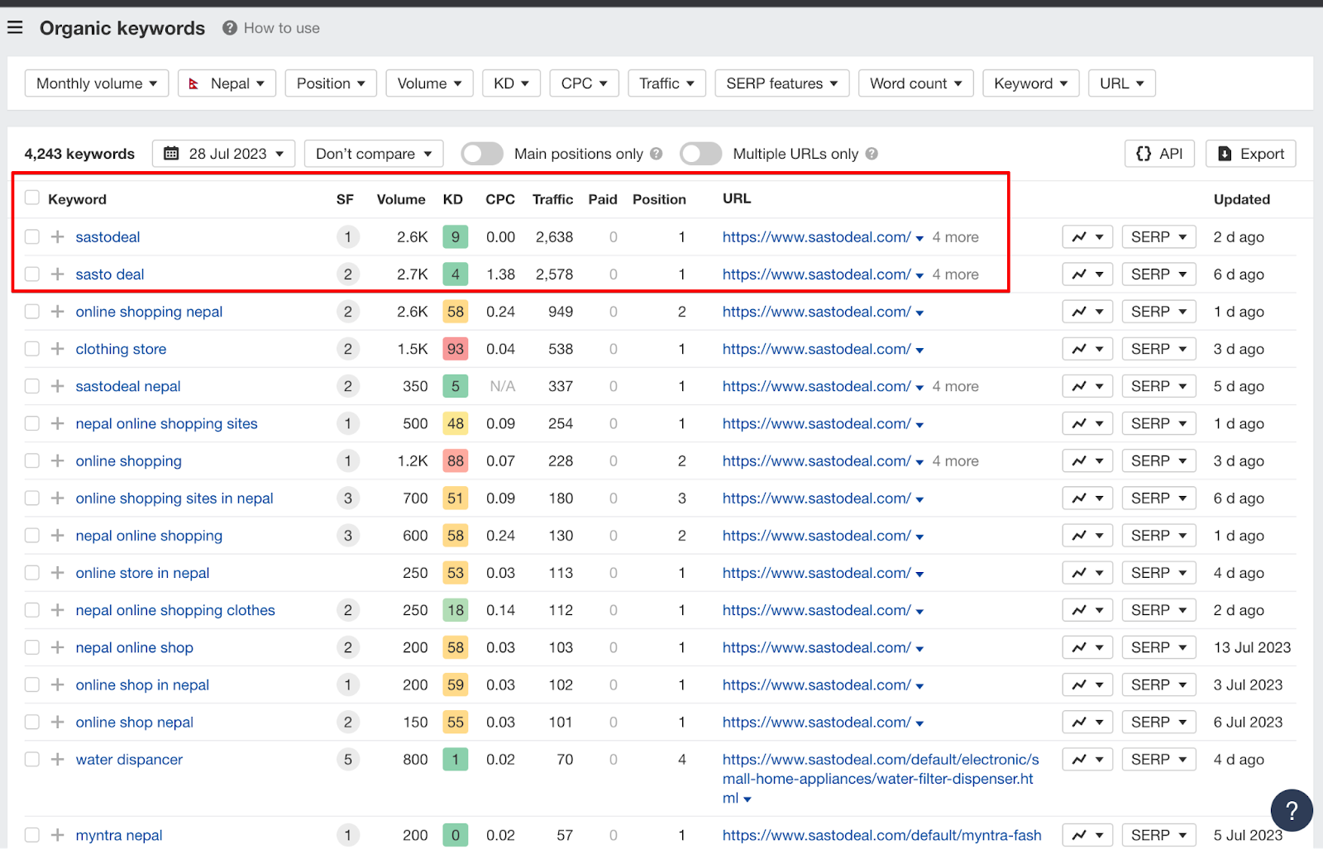Open trend chart for sastodeal row

tap(1087, 237)
